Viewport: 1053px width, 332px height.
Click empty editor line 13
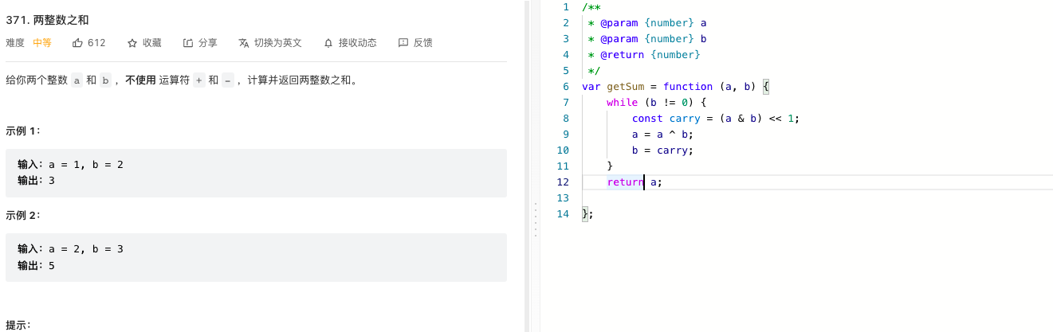[817, 198]
